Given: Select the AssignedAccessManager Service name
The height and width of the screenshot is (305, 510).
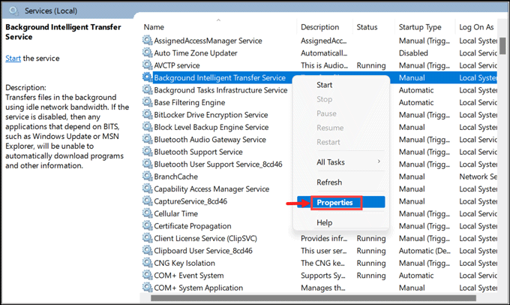Looking at the screenshot, I should click(x=208, y=41).
